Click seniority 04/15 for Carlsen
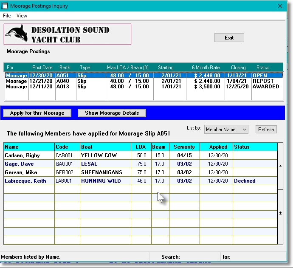Screen dimensions: 293x268 [184, 155]
